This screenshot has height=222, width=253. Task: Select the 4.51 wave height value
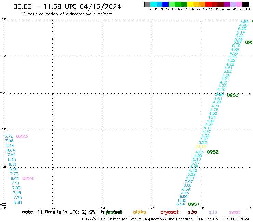[x=218, y=99]
